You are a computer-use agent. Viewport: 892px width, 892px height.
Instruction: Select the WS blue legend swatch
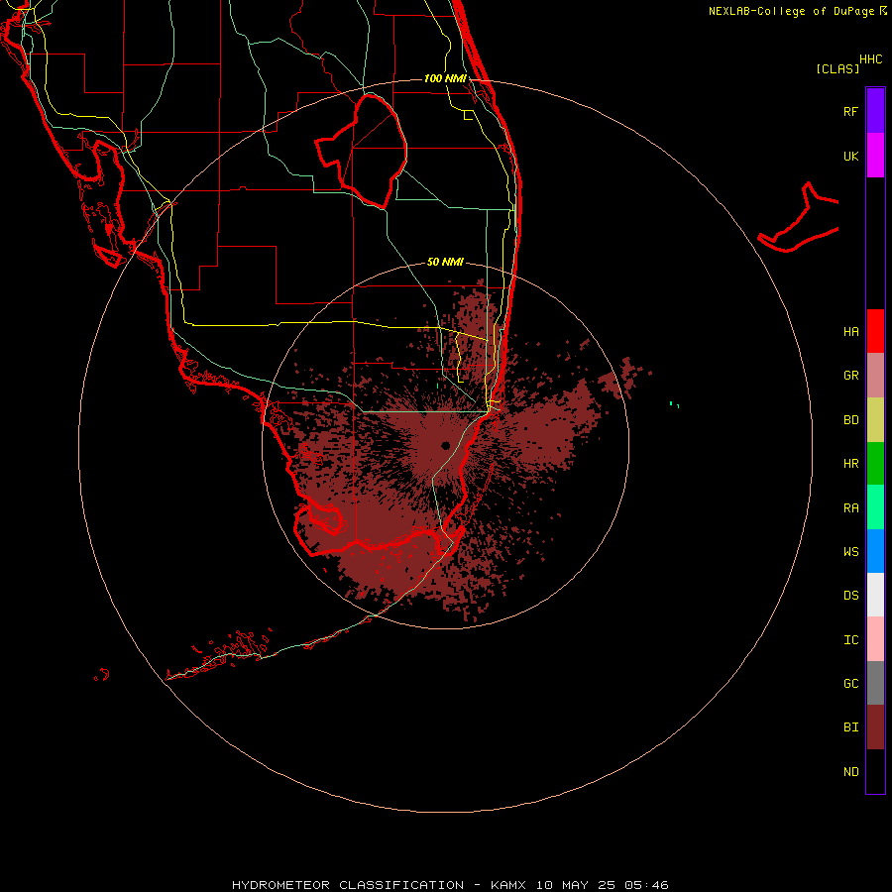coord(875,551)
